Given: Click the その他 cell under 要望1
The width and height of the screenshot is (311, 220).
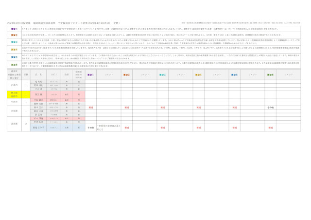Looking at the screenshot, I should [x=91, y=128].
